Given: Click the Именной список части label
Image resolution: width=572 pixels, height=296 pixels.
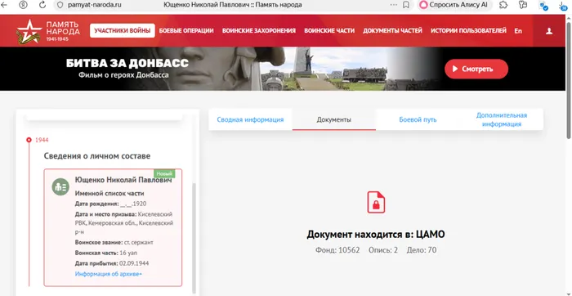Looking at the screenshot, I should pos(109,194).
